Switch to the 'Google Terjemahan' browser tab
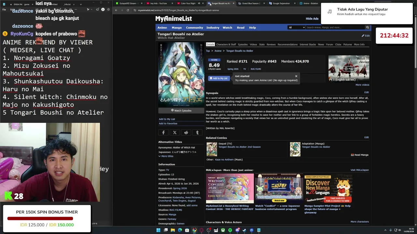This screenshot has width=417, height=234. (x=281, y=4)
